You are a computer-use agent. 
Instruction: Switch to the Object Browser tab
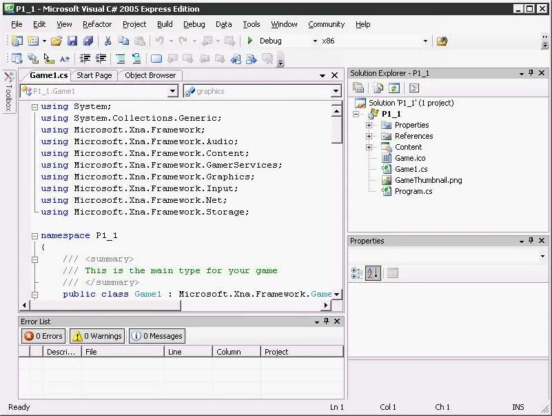click(150, 75)
